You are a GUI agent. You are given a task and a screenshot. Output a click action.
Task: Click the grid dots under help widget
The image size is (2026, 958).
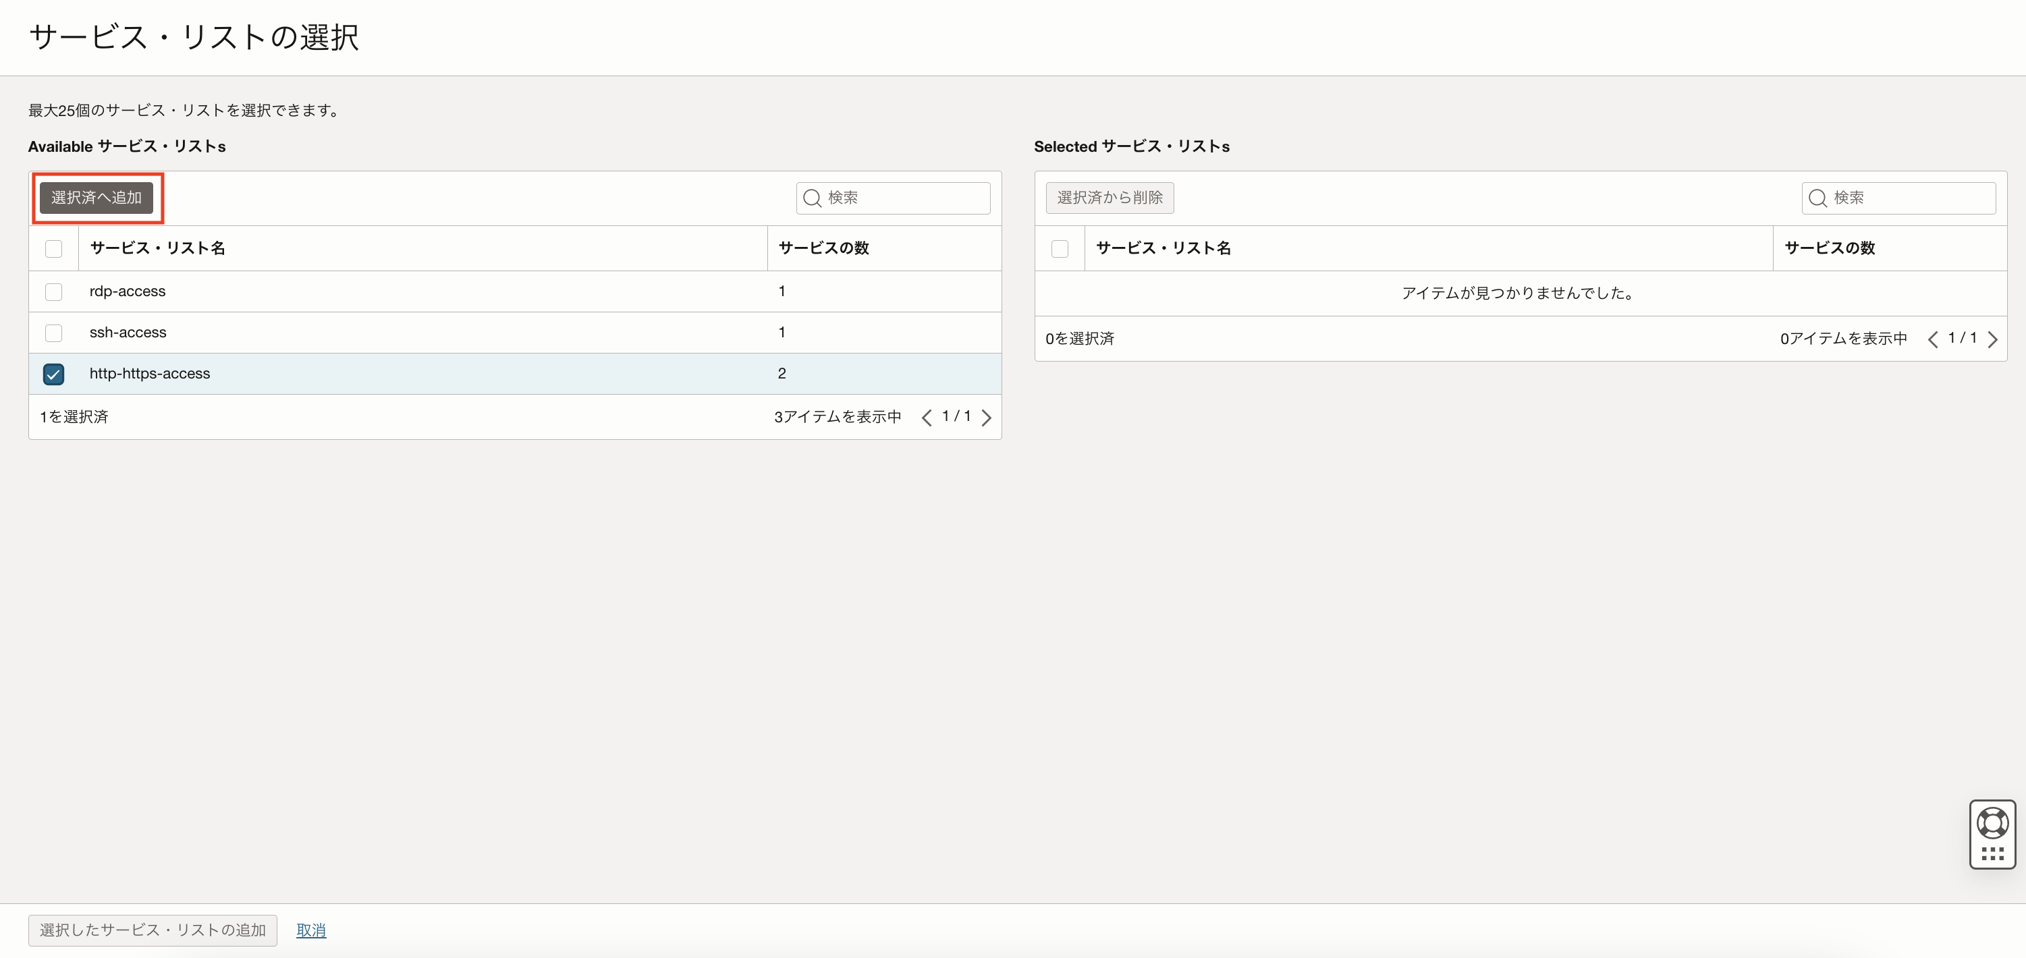[1992, 854]
